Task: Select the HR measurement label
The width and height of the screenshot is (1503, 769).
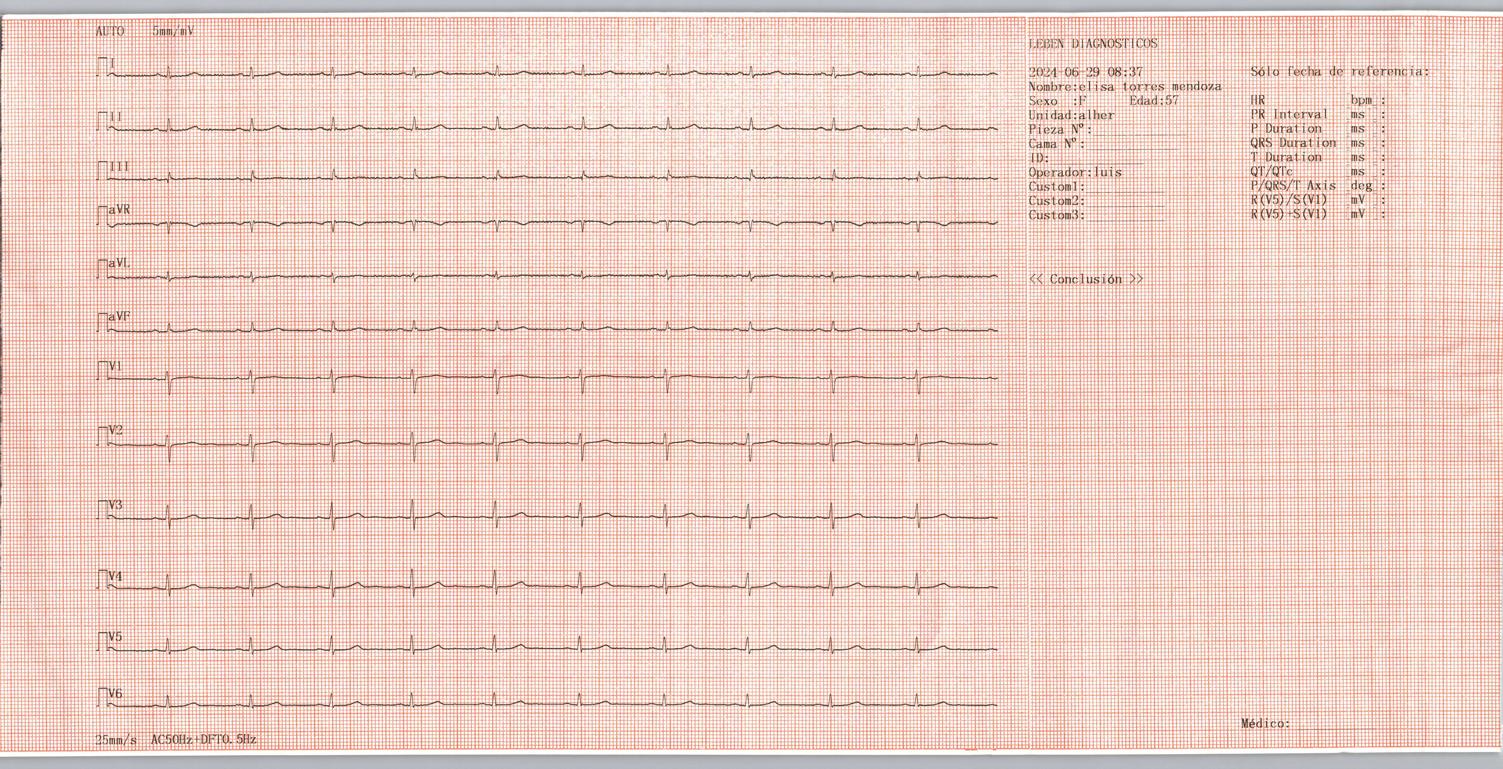Action: 1258,100
